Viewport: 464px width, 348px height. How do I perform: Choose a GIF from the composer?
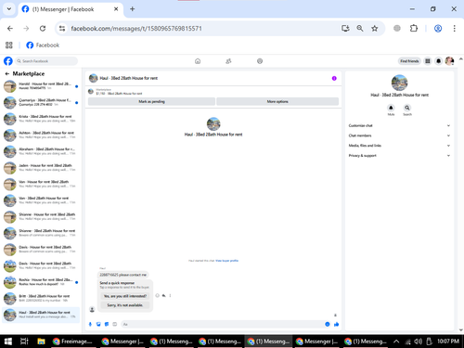115,324
